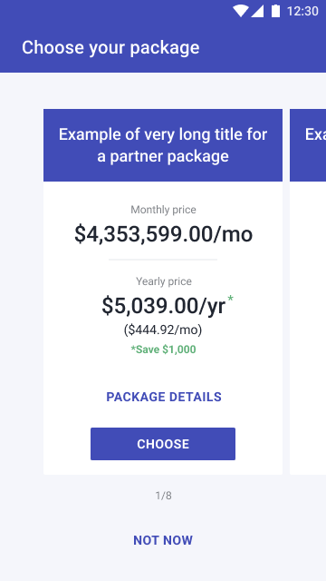Image resolution: width=326 pixels, height=581 pixels.
Task: Click the 'Yearly price' label
Action: point(164,281)
